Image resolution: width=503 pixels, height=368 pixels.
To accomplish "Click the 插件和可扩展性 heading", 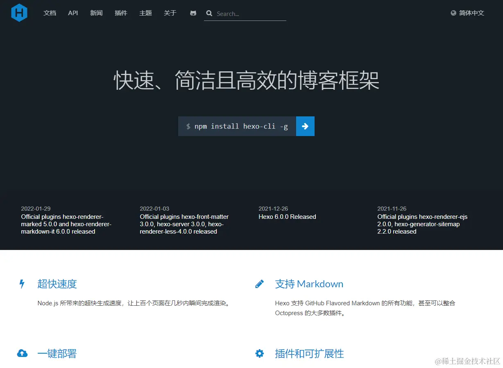I will [x=310, y=354].
